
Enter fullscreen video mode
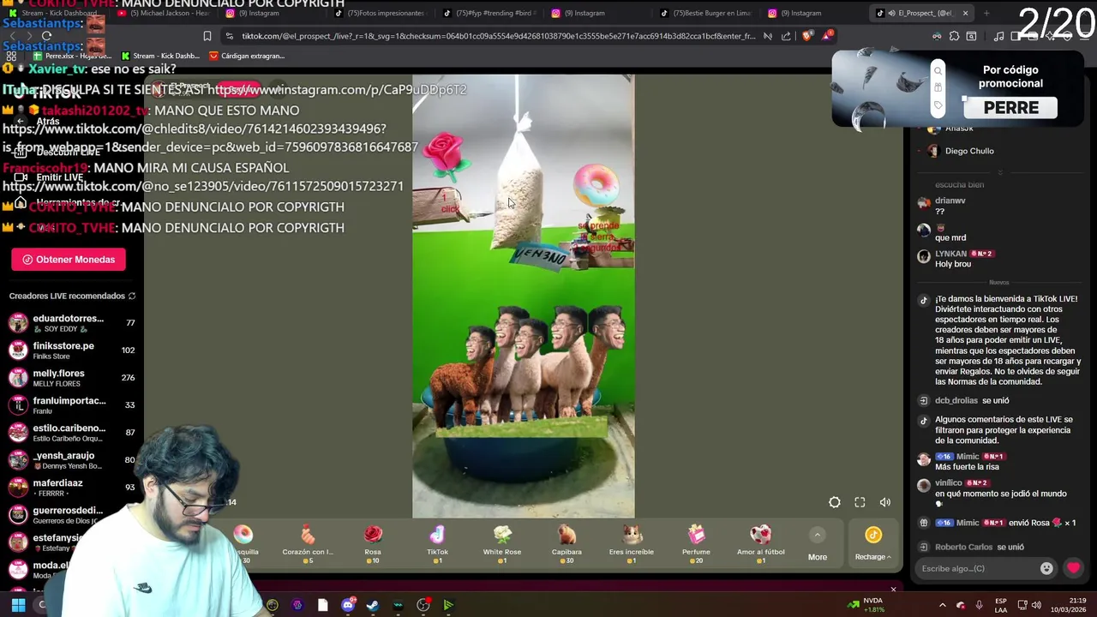(x=860, y=503)
